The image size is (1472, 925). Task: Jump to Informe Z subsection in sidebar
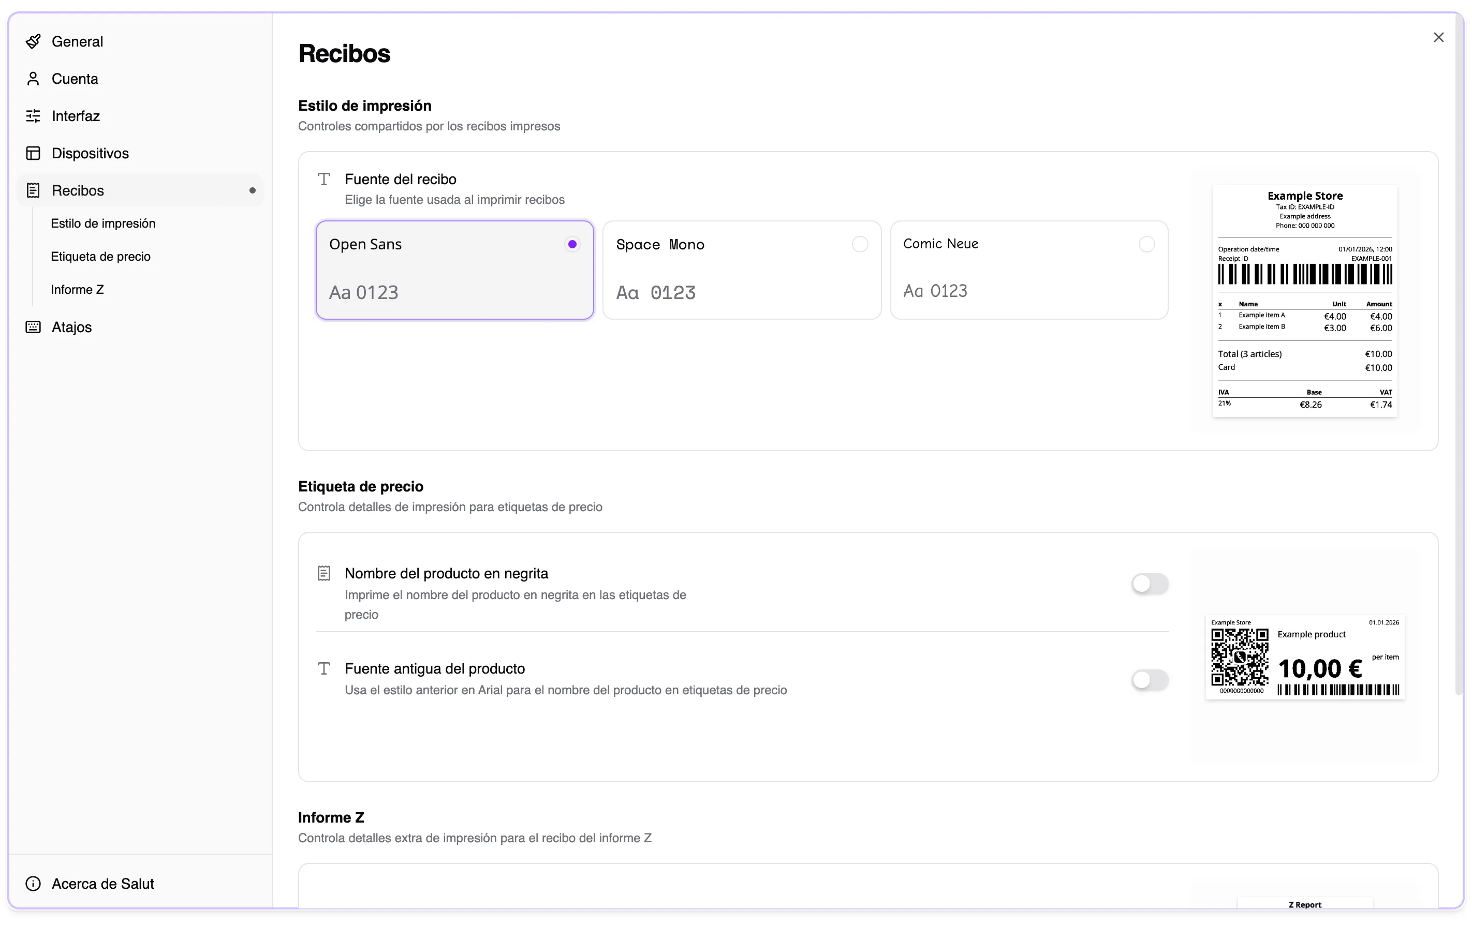click(x=77, y=290)
